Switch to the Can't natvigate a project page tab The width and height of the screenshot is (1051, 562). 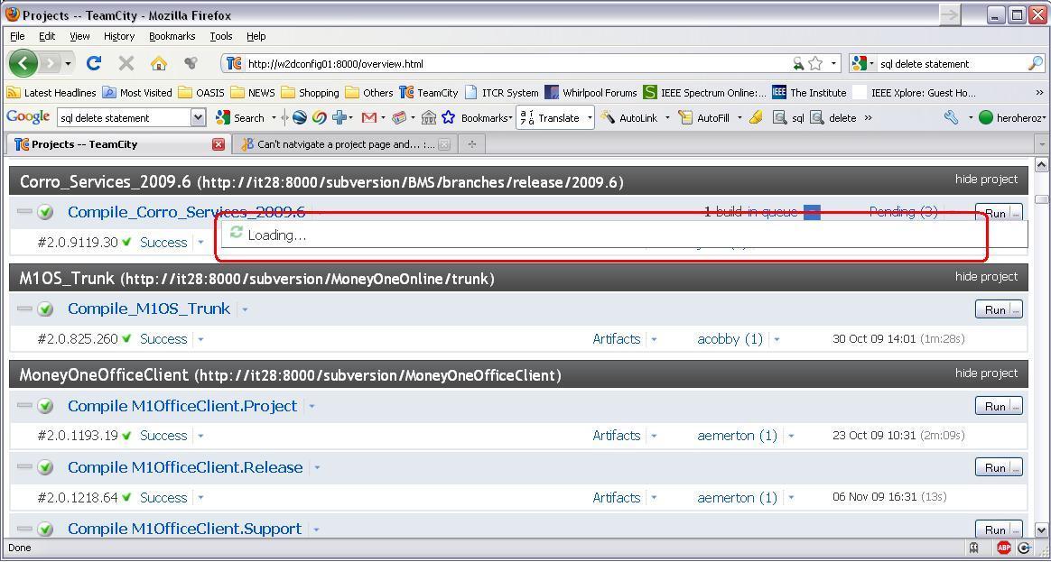pos(345,144)
